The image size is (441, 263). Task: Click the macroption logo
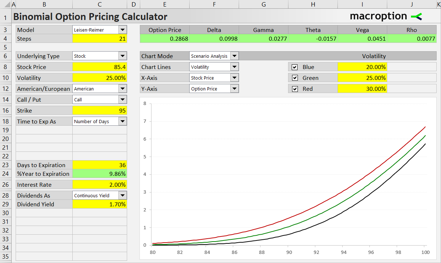click(x=386, y=16)
